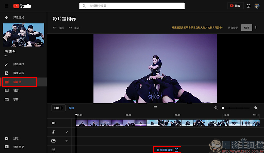Click the timeline zoom slider
The image size is (264, 153).
click(236, 108)
